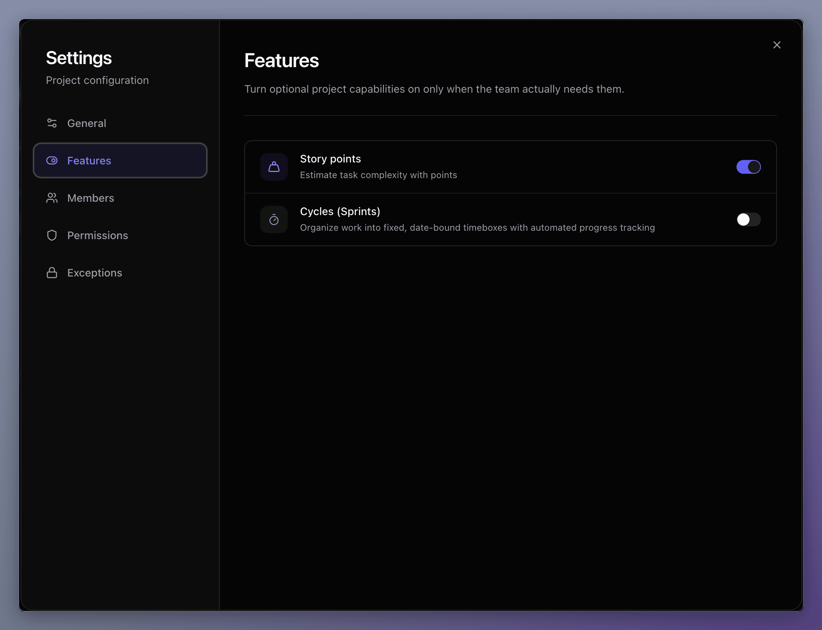
Task: Disable the Story points toggle
Action: [748, 167]
